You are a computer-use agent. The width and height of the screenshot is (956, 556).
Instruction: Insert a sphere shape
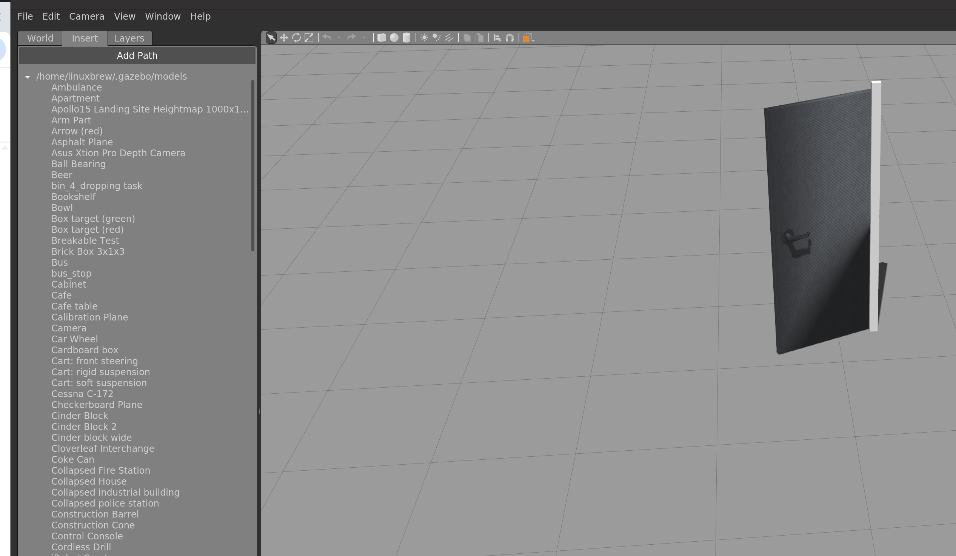pyautogui.click(x=394, y=38)
